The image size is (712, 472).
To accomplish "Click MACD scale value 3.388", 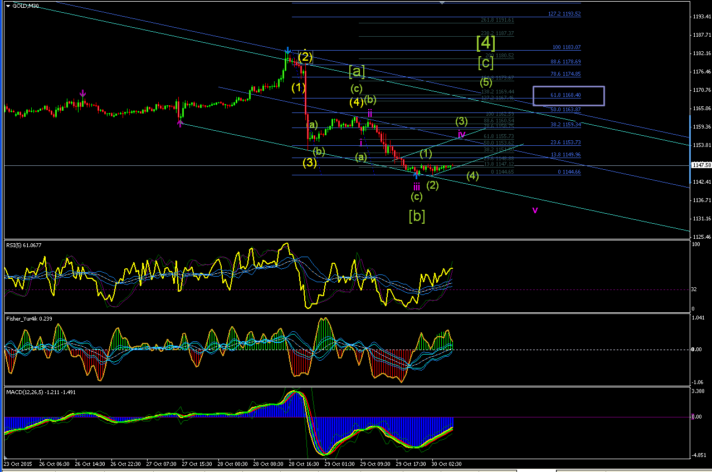I will point(699,391).
